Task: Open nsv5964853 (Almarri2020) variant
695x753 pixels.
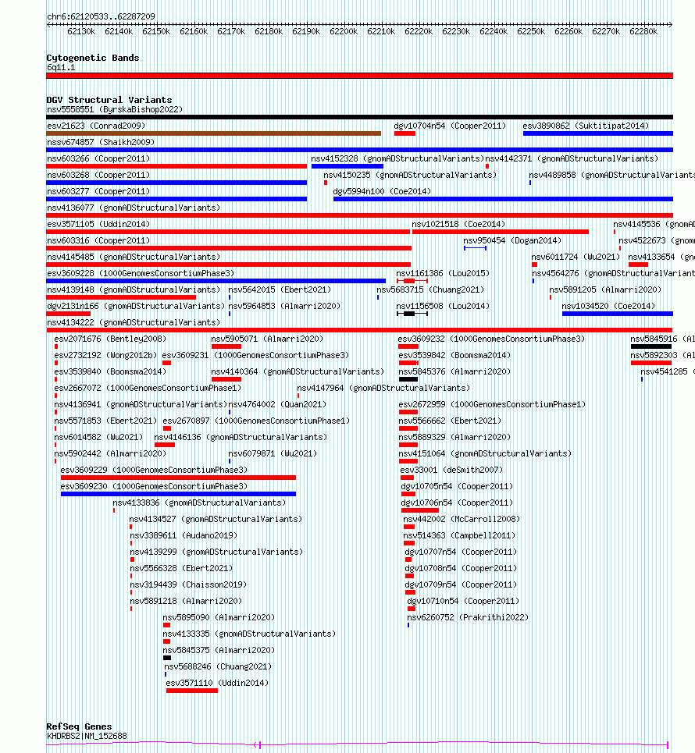Action: pos(284,306)
